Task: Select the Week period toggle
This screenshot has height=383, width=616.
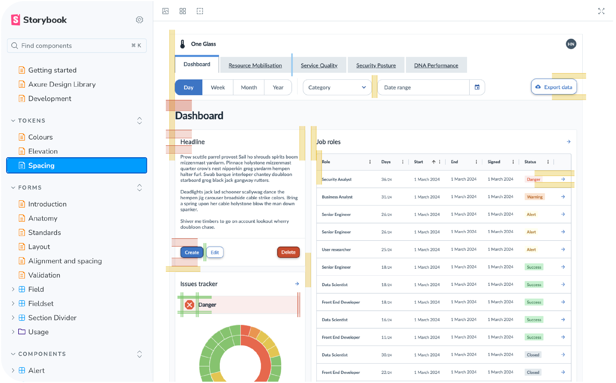Action: pos(218,87)
